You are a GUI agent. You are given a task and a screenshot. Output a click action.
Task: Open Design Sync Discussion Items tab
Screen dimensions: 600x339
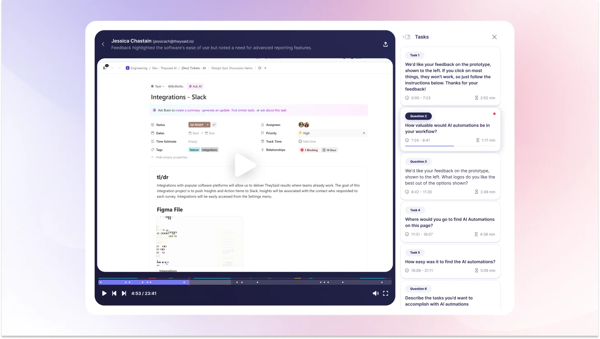click(232, 68)
